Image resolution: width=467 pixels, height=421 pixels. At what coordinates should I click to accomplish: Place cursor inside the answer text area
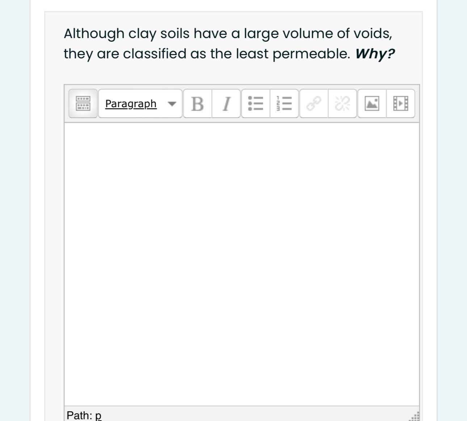click(241, 261)
